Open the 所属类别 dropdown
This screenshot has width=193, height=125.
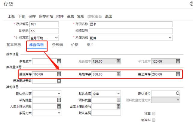point(170,37)
